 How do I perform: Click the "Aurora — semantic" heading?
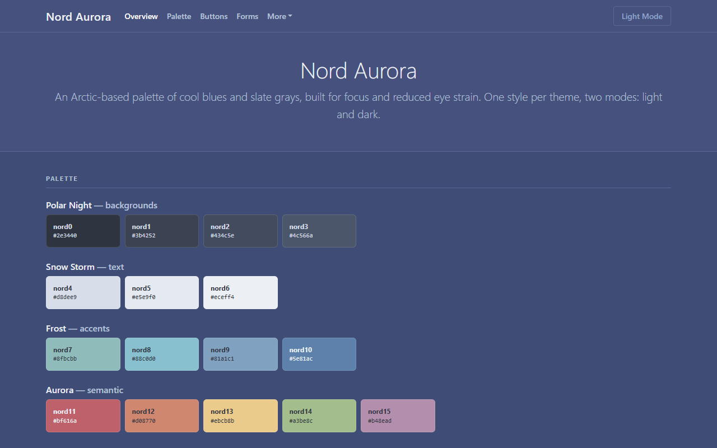click(85, 390)
